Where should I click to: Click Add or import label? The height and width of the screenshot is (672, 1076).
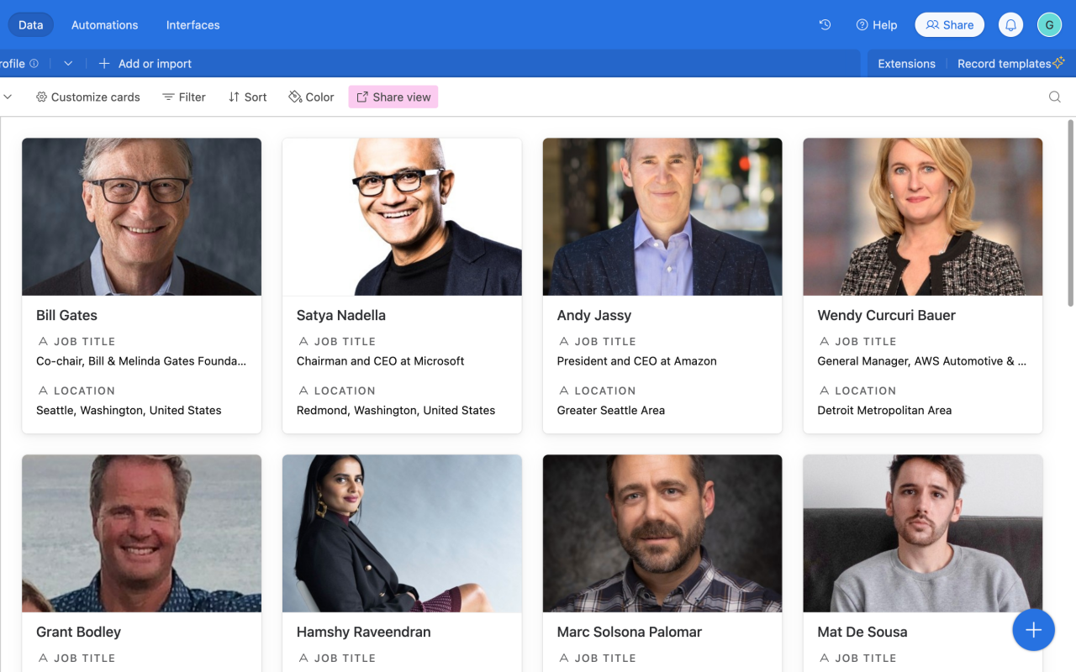click(155, 64)
